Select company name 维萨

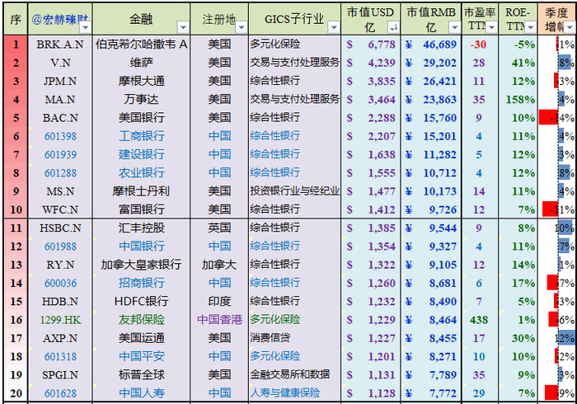141,63
